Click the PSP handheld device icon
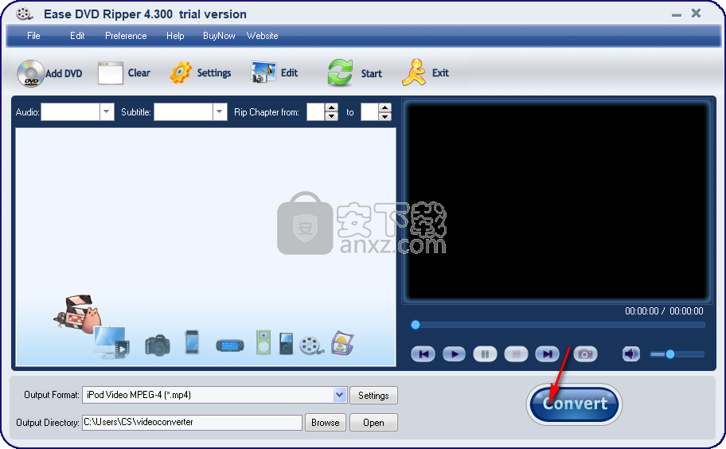This screenshot has height=449, width=726. (x=229, y=346)
